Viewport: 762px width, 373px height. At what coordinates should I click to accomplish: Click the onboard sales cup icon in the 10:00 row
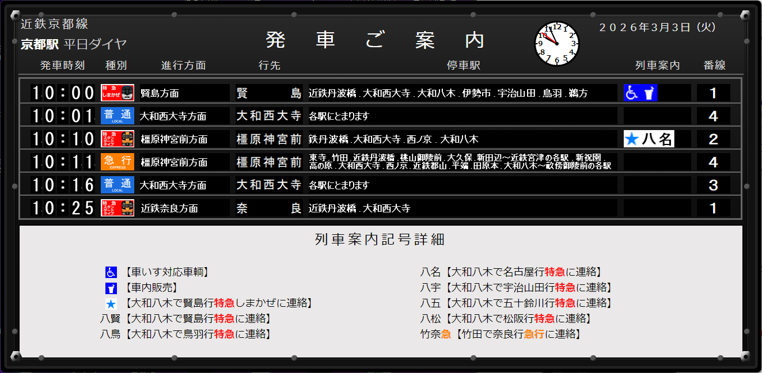click(x=649, y=93)
